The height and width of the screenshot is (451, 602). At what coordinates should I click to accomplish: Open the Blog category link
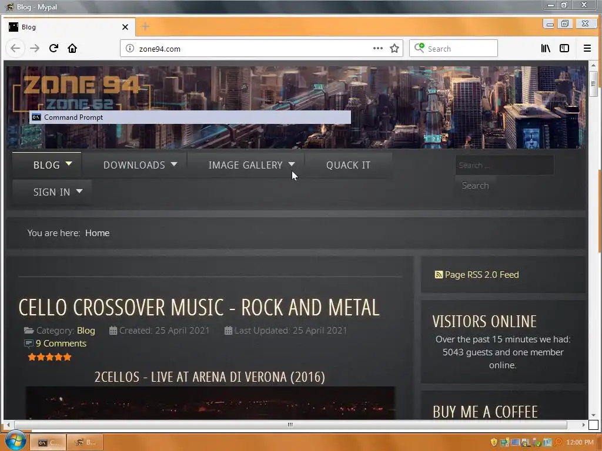click(86, 330)
